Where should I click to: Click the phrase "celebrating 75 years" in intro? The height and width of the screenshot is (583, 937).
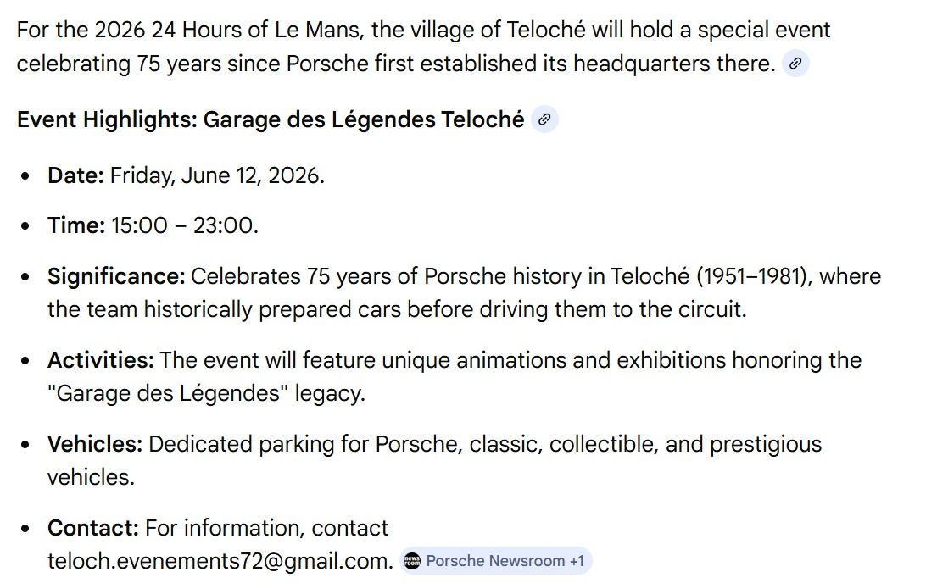[119, 64]
